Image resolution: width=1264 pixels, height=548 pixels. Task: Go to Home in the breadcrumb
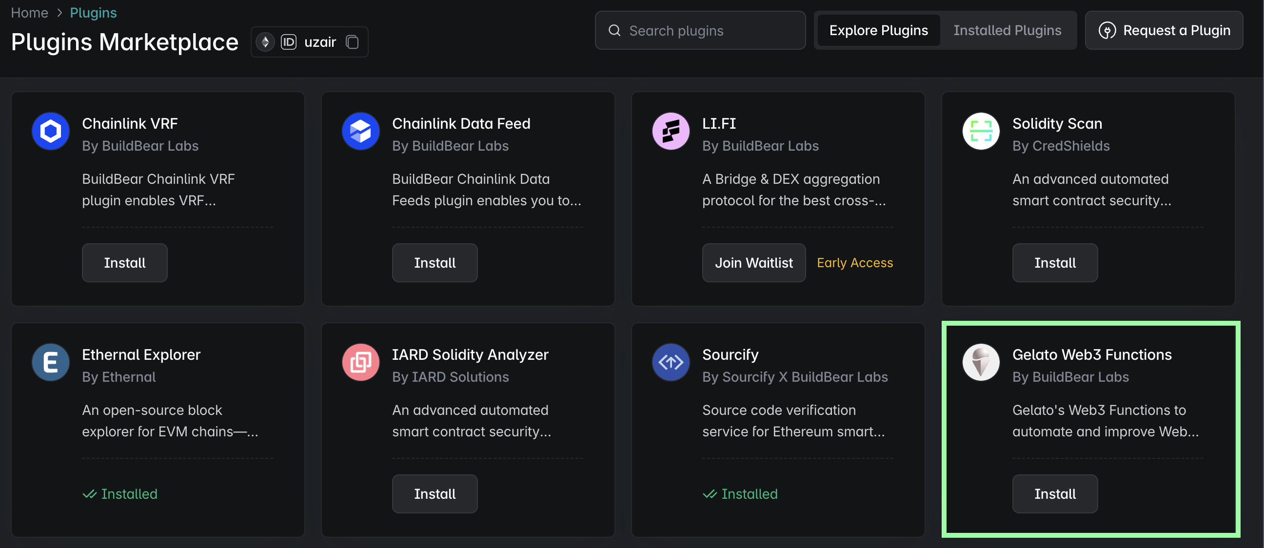point(29,13)
